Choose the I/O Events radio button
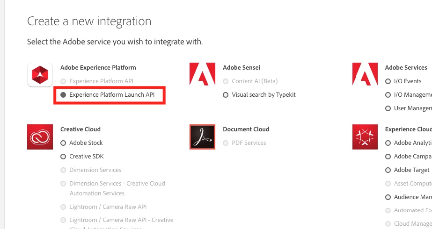This screenshot has width=432, height=229. coord(388,81)
